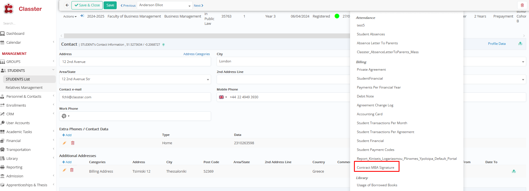Click the Contact e-mail input field
The image size is (529, 191).
coord(135,97)
